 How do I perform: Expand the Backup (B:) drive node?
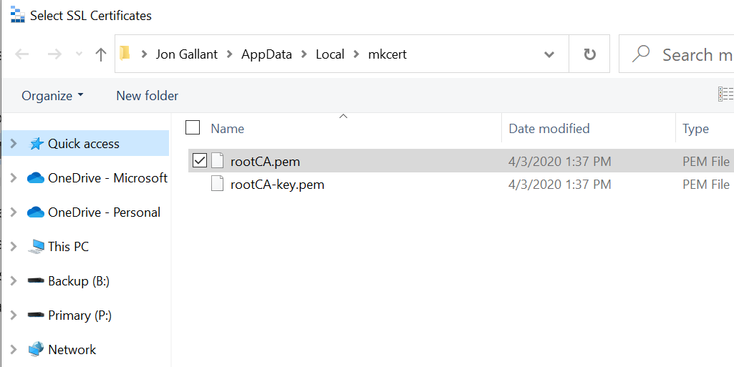coord(13,281)
